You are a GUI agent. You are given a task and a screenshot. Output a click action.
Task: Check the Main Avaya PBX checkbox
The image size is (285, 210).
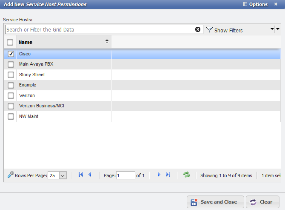pyautogui.click(x=11, y=64)
